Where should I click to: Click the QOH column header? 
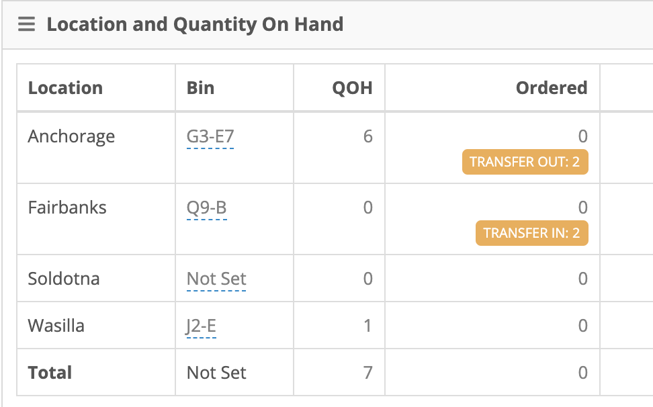coord(352,88)
